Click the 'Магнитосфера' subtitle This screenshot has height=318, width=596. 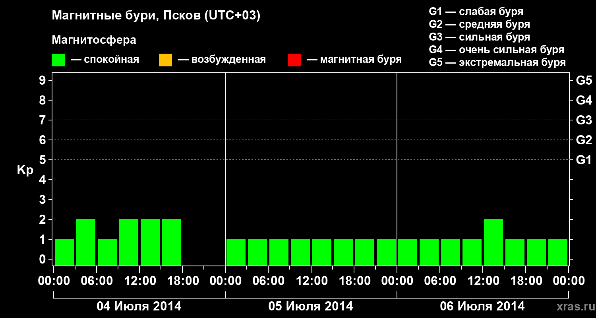[94, 40]
